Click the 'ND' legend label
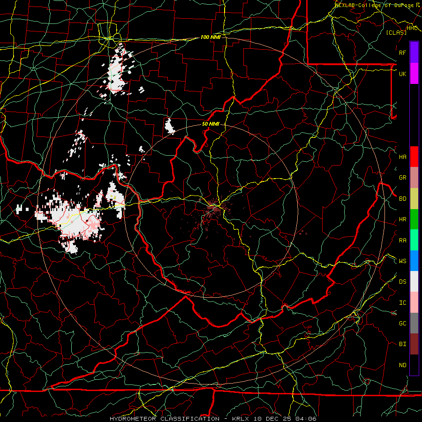This screenshot has width=422, height=422. (402, 365)
